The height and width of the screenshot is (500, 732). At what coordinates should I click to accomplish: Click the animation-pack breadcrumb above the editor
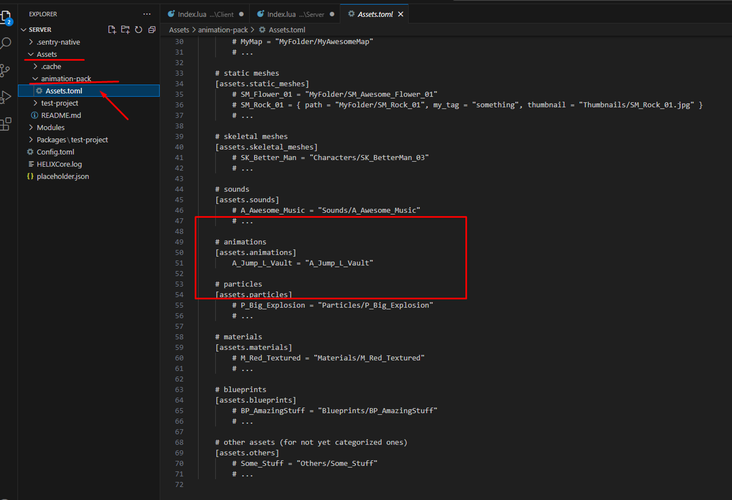(x=223, y=30)
